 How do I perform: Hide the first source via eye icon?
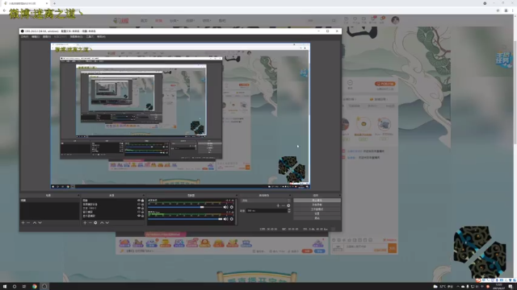[x=139, y=201]
